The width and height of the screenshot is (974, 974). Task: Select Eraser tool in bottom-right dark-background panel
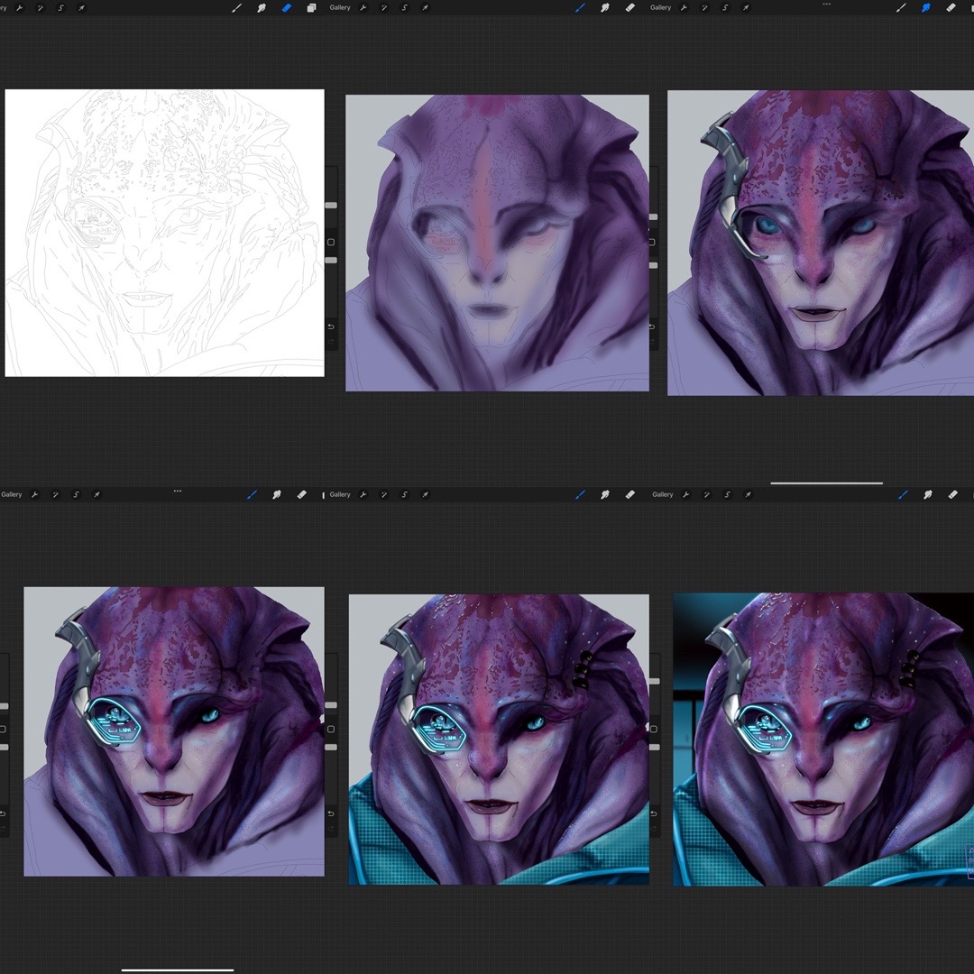(952, 495)
